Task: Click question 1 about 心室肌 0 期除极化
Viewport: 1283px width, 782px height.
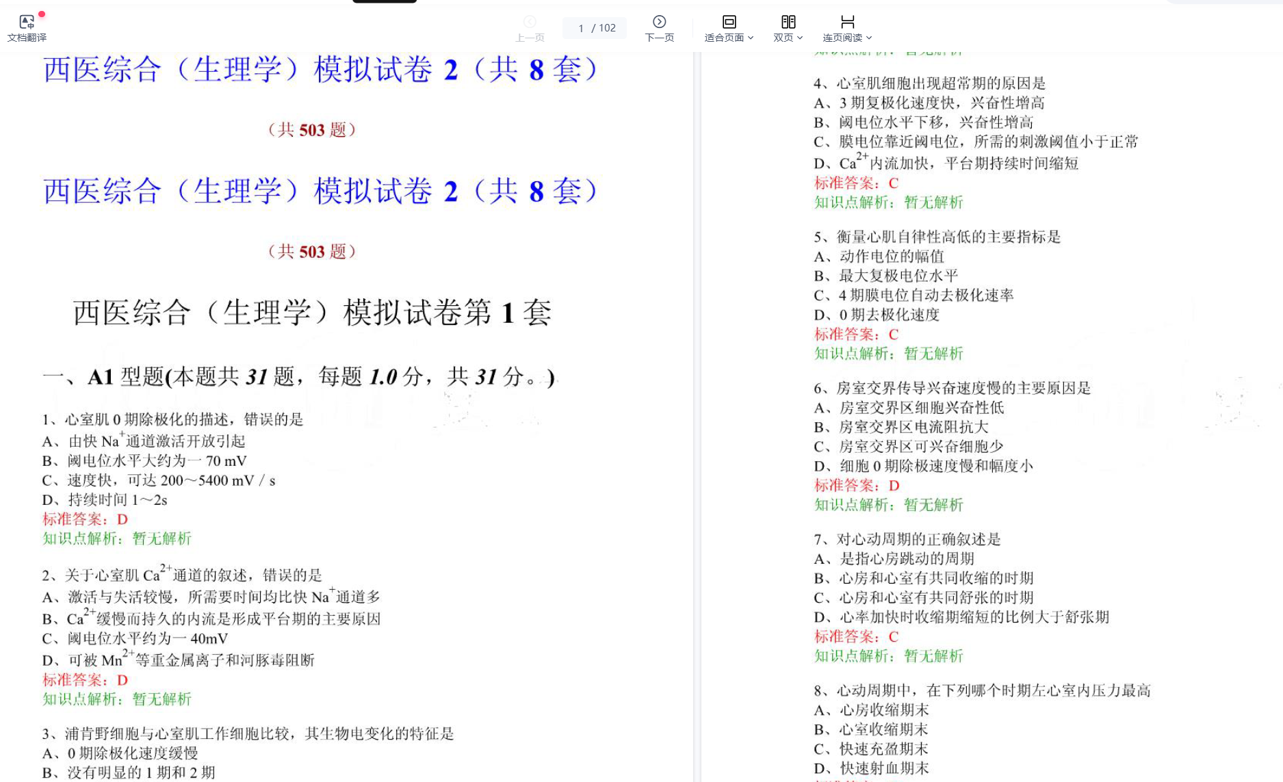Action: pos(172,419)
